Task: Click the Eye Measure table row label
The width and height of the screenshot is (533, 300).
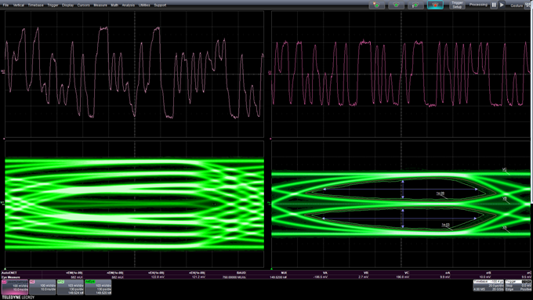Action: (11, 277)
